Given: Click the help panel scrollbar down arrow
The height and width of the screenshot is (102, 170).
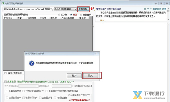Looking at the screenshot, I should (x=168, y=19).
